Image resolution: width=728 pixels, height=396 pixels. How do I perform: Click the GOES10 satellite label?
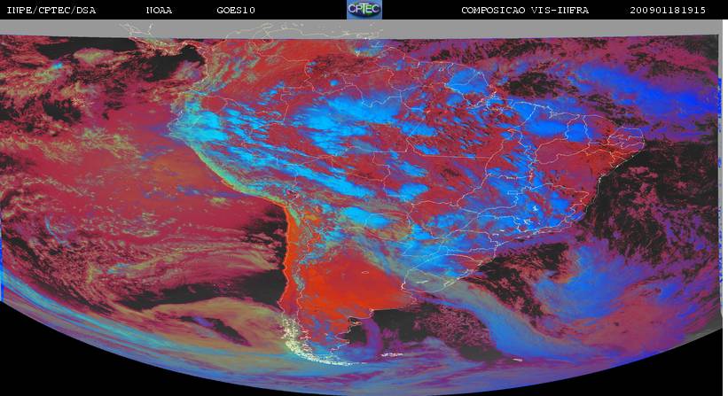pyautogui.click(x=236, y=11)
